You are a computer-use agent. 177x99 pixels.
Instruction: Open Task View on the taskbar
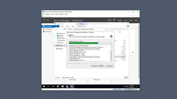point(53,86)
